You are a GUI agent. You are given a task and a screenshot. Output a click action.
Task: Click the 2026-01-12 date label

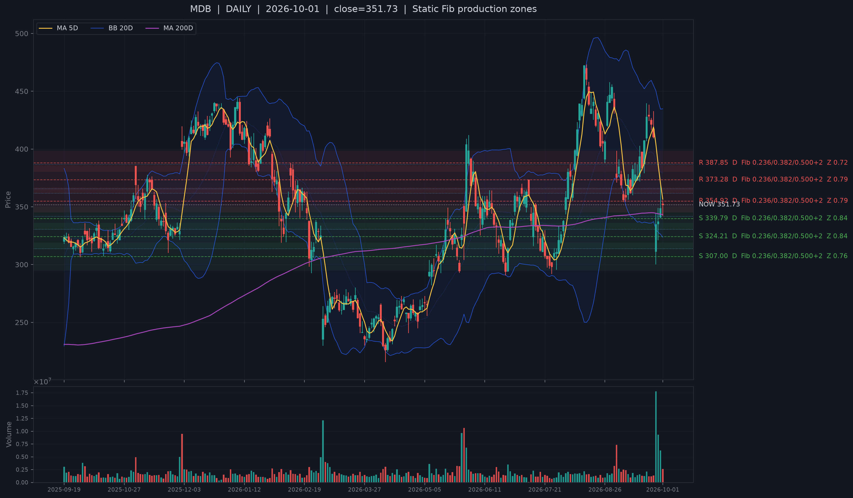click(244, 490)
